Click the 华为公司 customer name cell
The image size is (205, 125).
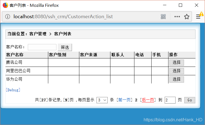coord(27,79)
